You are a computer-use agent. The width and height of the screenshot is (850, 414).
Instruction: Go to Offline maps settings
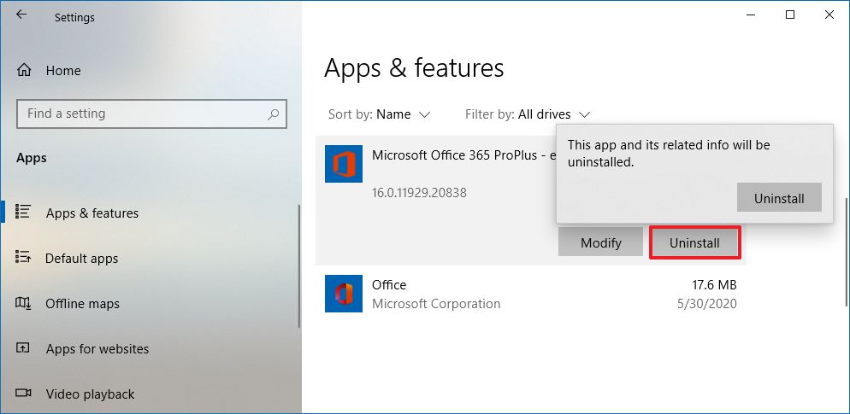coord(82,304)
